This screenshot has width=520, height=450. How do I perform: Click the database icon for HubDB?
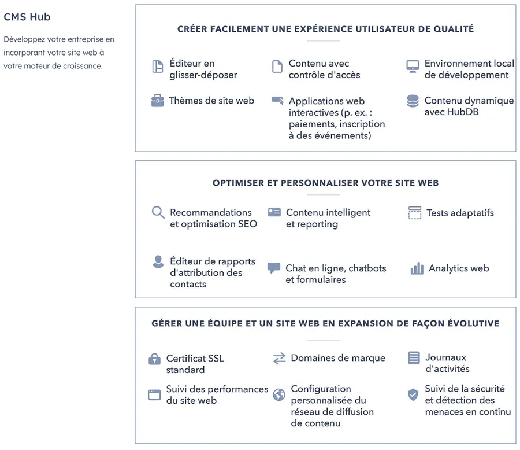pos(413,101)
